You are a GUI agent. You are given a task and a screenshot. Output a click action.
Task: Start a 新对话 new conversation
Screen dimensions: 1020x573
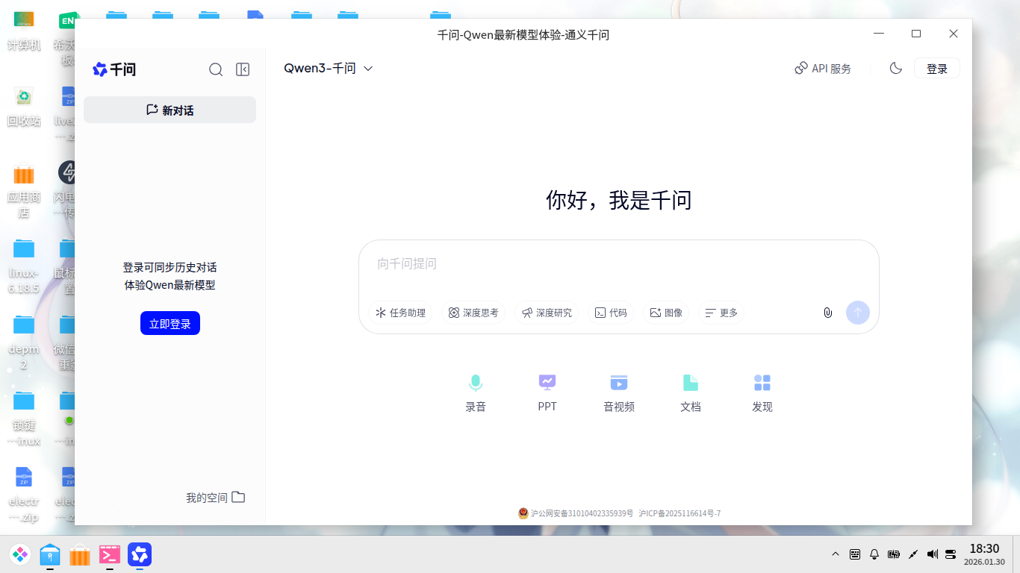point(170,109)
